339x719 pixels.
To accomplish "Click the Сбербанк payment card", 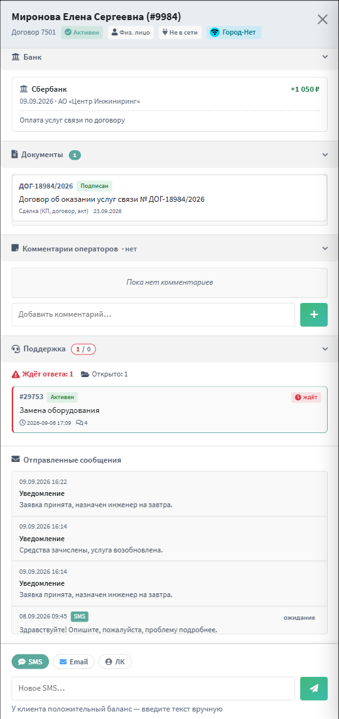I will point(169,104).
